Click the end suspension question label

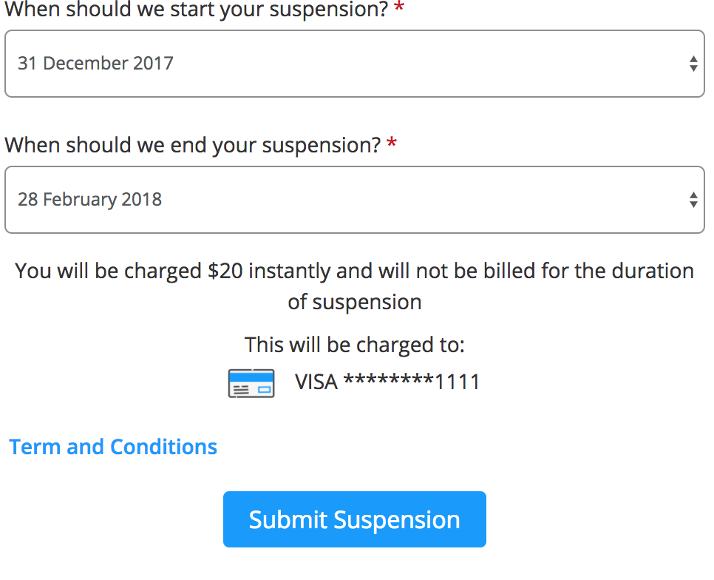tap(192, 145)
